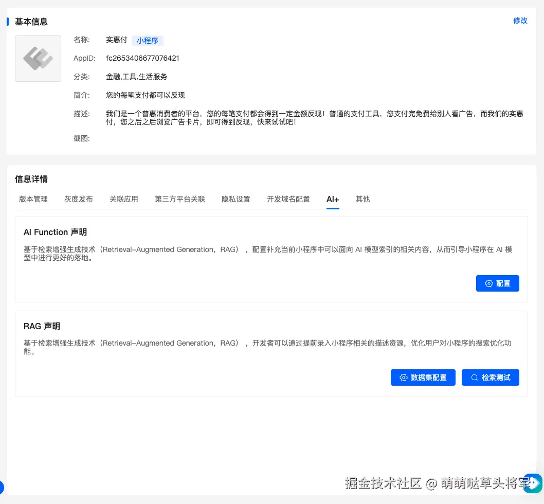The image size is (544, 504).
Task: Open the 第三方平台关联 tab
Action: 179,199
